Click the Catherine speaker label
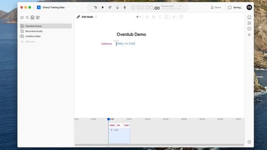Screen dimensions: 267x150 pos(107,44)
